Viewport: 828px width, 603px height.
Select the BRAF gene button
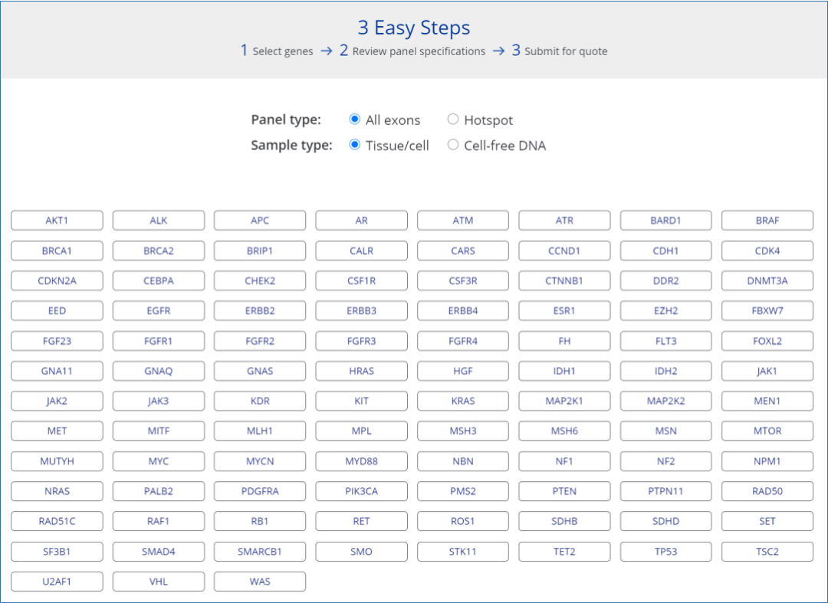pyautogui.click(x=767, y=221)
